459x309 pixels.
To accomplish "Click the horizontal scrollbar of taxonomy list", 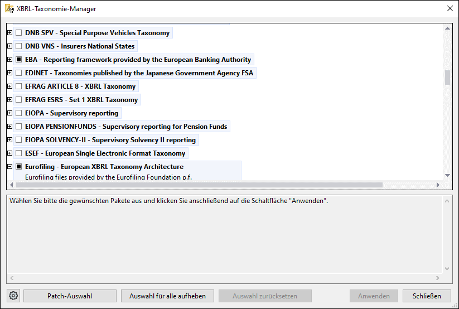I will point(195,185).
